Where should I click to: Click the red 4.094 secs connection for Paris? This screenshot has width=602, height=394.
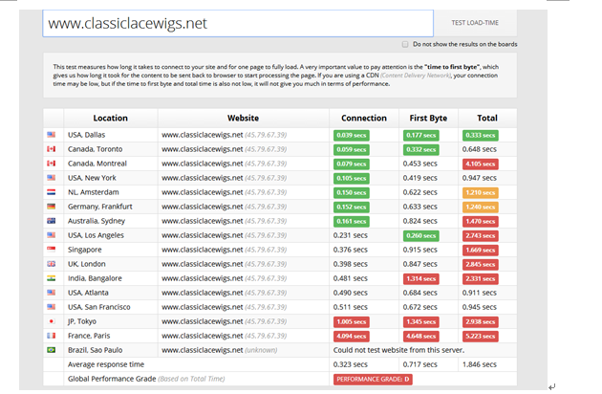coord(352,337)
